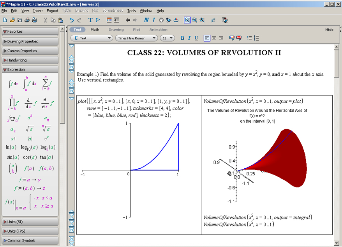342x247 pixels.
Task: Open the Tools menu
Action: coord(131,11)
